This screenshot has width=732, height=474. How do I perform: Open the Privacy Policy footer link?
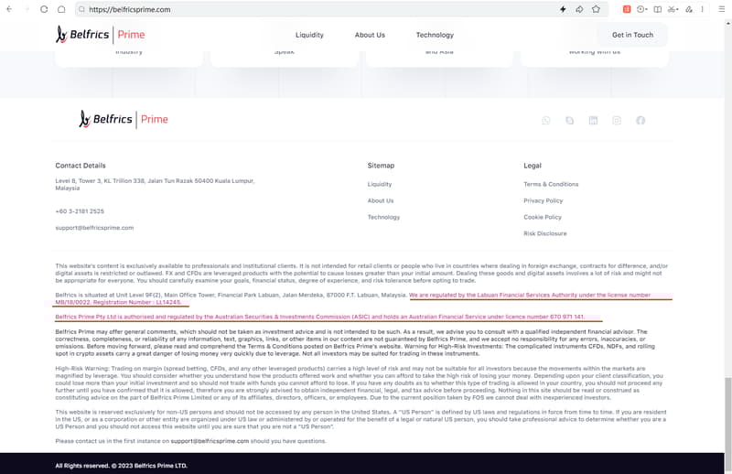pyautogui.click(x=543, y=200)
